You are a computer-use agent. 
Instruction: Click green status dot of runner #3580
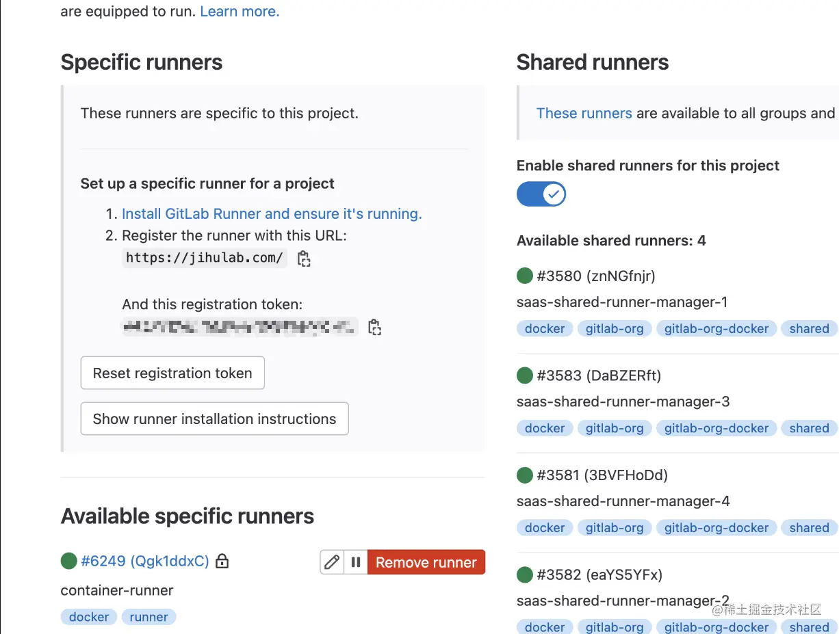click(525, 276)
